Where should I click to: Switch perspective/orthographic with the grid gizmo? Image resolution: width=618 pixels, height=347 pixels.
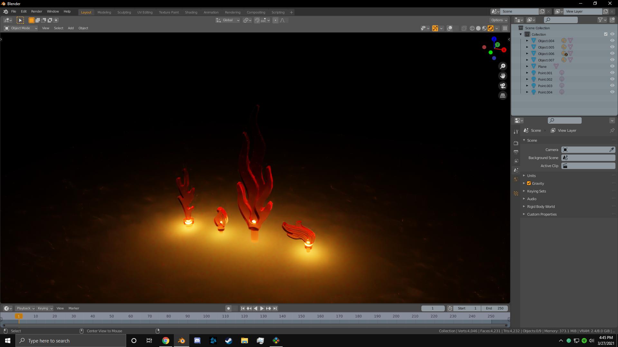(502, 95)
